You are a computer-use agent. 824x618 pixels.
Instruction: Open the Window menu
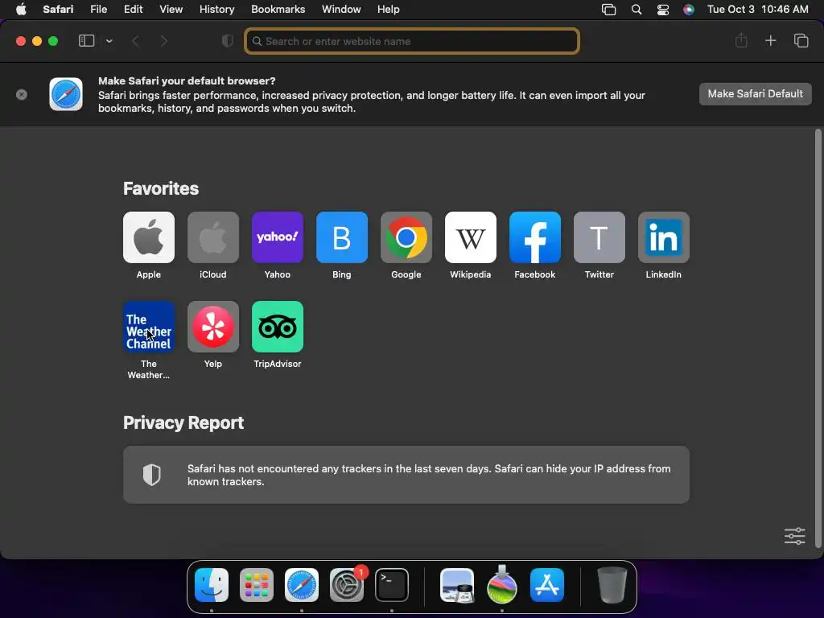[x=341, y=10]
